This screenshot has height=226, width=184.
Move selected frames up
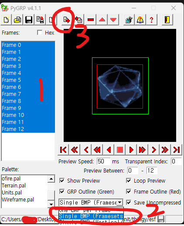(102, 20)
